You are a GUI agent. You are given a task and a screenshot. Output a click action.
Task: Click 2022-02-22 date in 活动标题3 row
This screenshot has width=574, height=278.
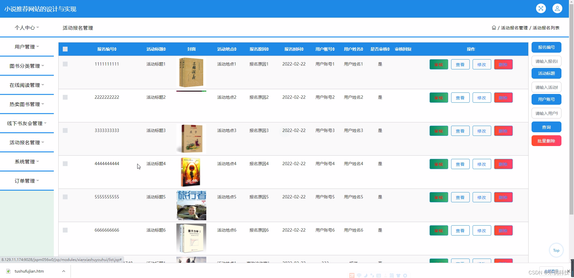tap(294, 130)
